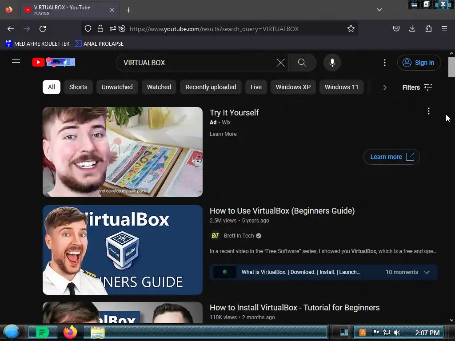Open the Beginners Guide video thumbnail

(x=123, y=250)
